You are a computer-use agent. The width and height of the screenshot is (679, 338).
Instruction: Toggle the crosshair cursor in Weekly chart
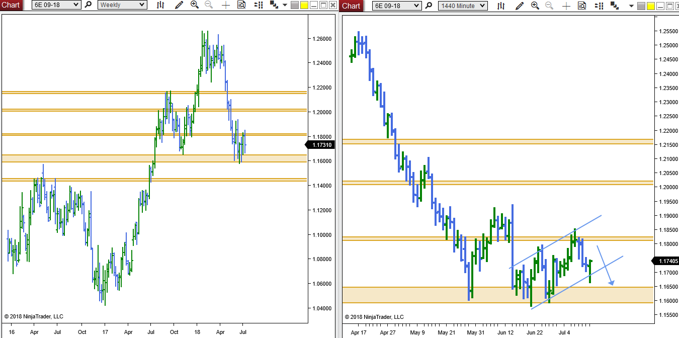[x=226, y=5]
